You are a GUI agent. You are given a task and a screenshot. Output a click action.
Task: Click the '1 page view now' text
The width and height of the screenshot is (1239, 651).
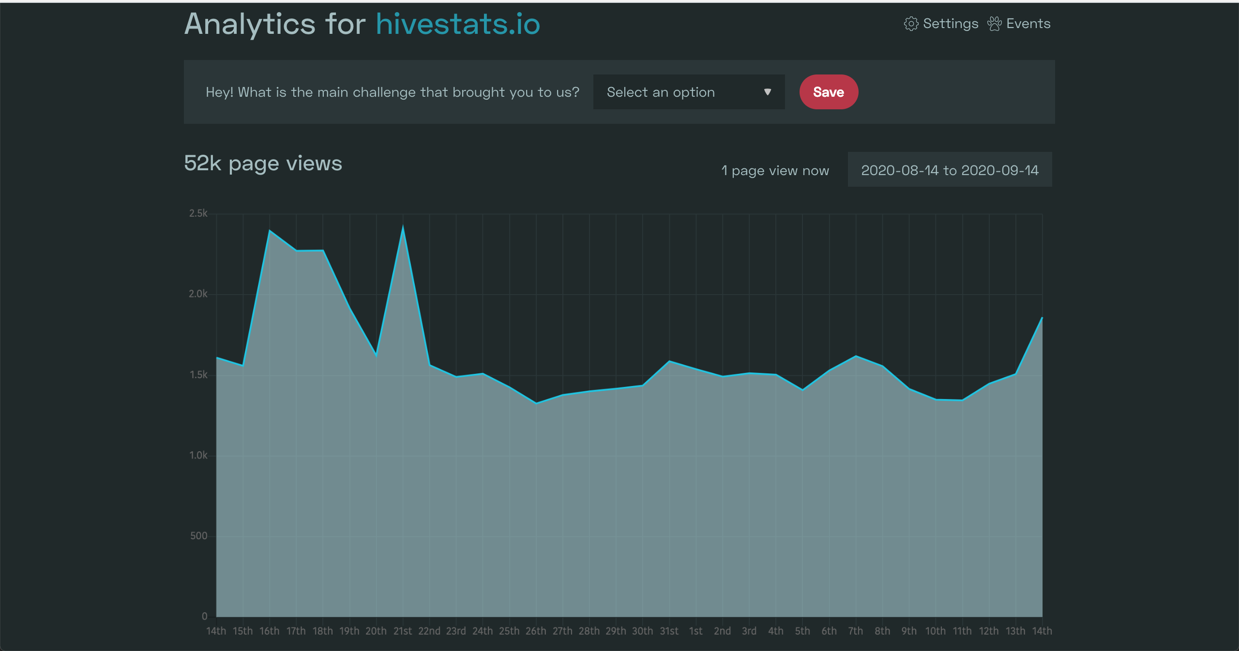[775, 171]
